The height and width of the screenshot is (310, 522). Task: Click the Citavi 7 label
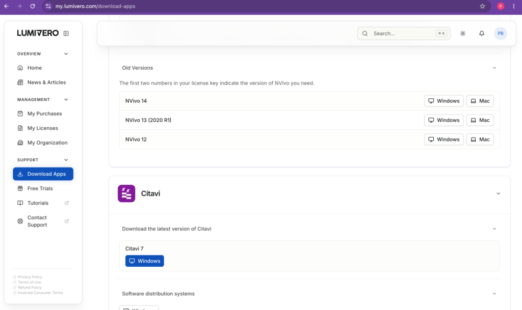[134, 248]
